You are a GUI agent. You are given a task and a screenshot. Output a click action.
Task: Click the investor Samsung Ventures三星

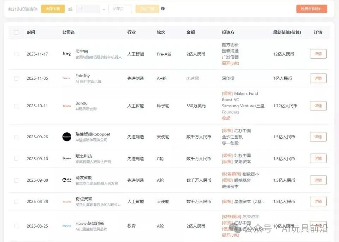243,106
